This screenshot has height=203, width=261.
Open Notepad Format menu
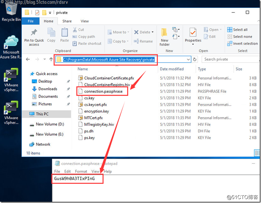(81, 171)
